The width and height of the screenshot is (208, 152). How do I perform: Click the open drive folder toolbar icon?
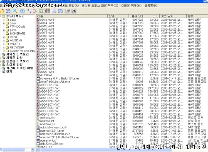(2, 11)
